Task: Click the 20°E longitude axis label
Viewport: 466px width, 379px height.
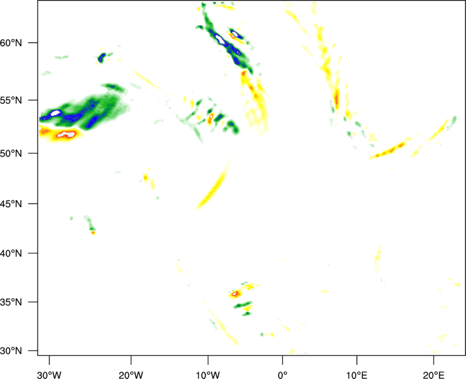Action: point(433,375)
